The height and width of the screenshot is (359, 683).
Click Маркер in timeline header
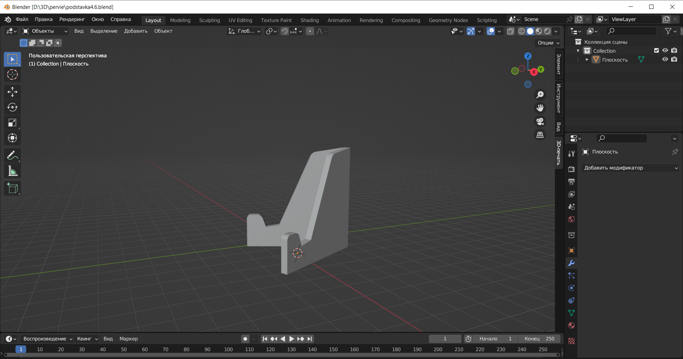(128, 339)
